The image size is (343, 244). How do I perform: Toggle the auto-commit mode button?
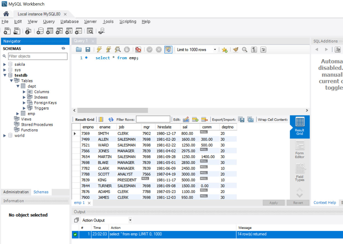[x=168, y=50]
